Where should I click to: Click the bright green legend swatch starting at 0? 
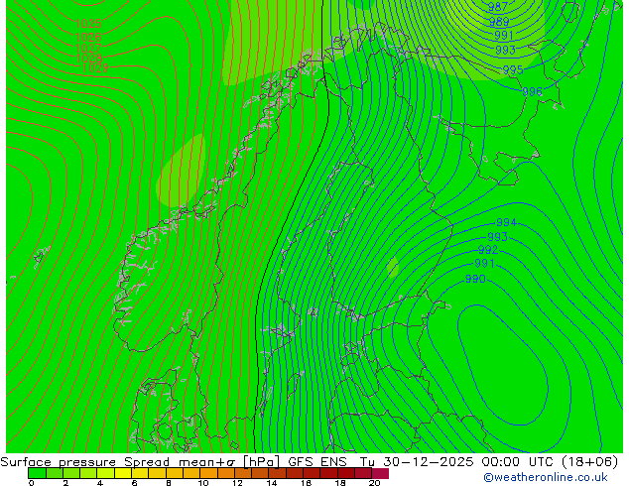(x=37, y=473)
